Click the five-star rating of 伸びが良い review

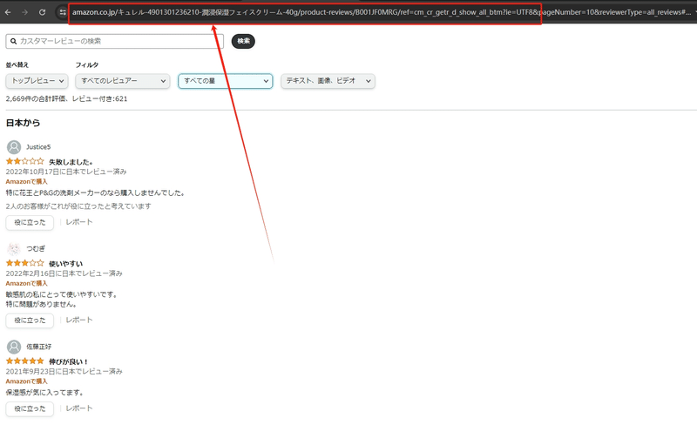[x=25, y=361]
